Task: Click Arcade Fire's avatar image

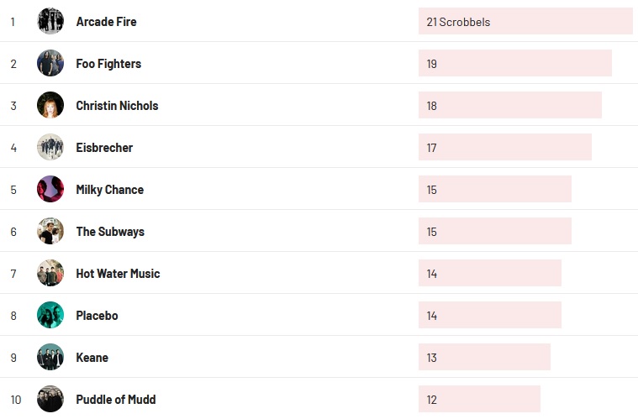Action: 50,21
